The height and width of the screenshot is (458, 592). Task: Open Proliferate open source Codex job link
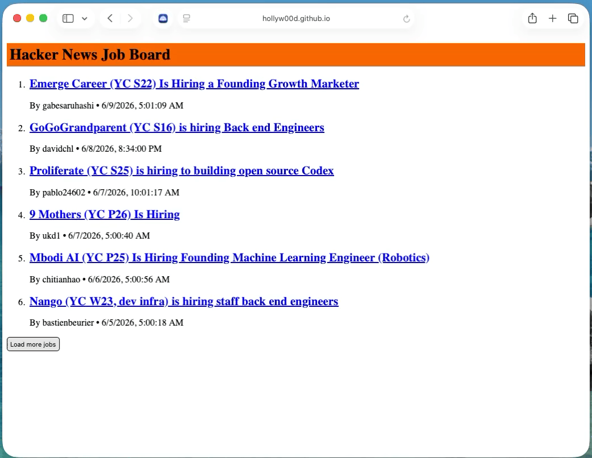click(182, 170)
